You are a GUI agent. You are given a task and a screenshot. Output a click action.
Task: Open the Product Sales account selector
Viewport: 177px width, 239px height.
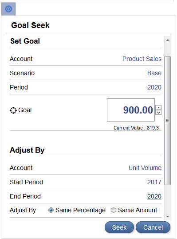click(x=142, y=59)
